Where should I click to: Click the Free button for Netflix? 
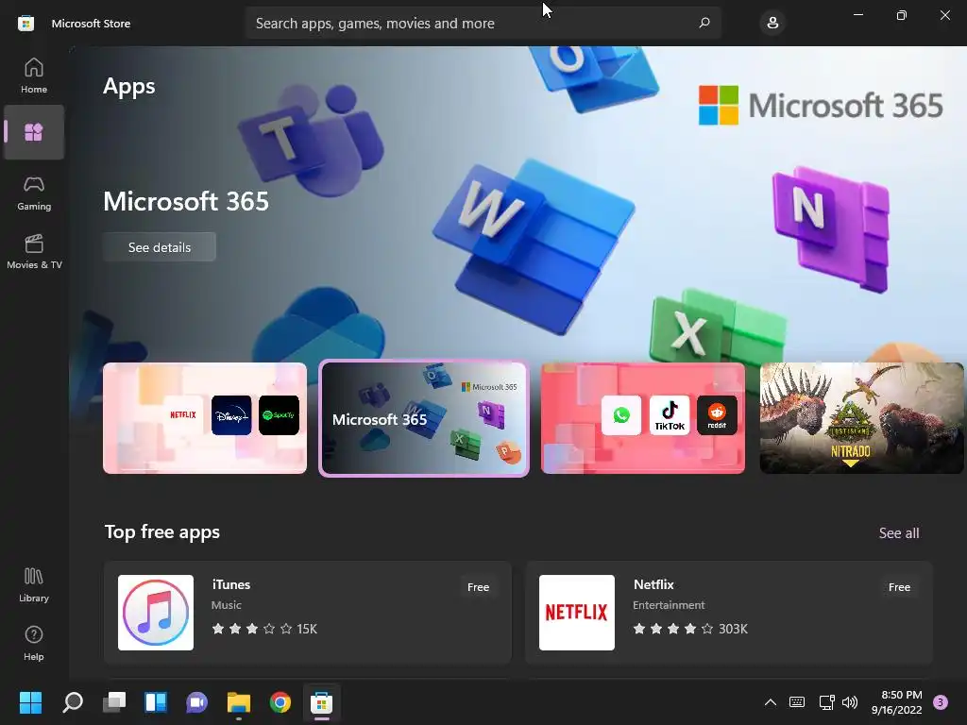pos(899,587)
